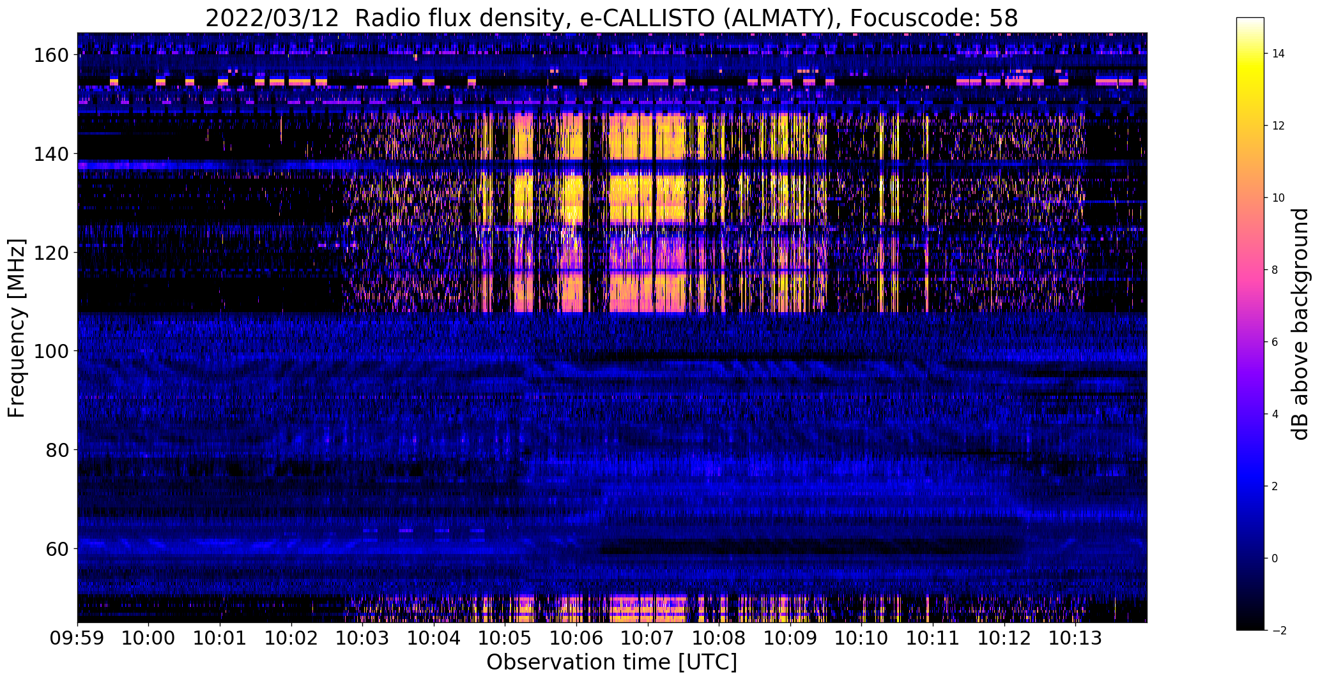Click the 10:07 time tick label
This screenshot has height=681, width=1320.
point(648,638)
